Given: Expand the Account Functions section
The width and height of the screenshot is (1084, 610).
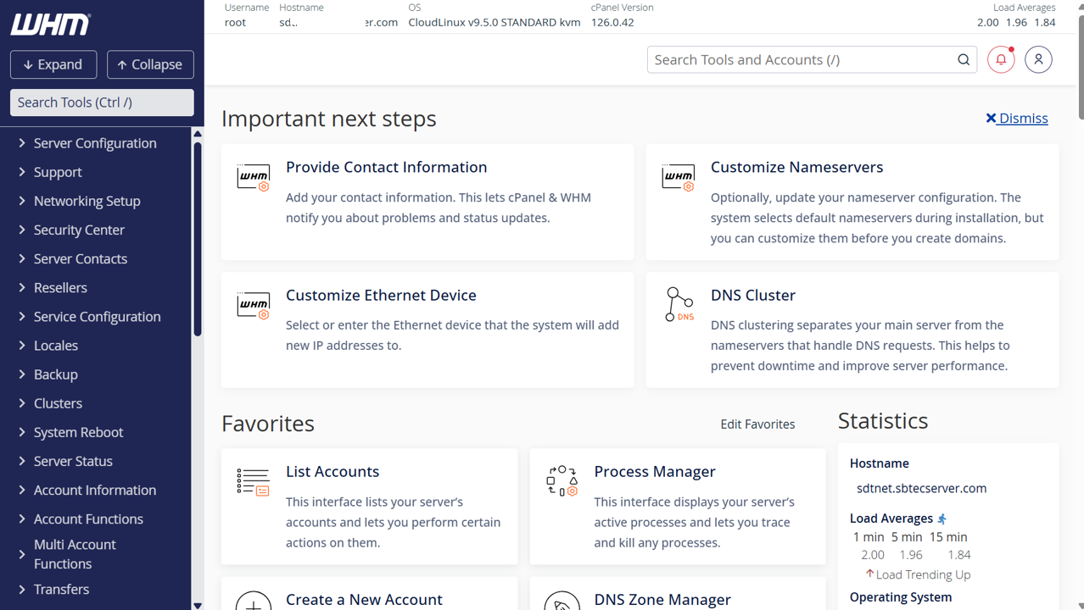Looking at the screenshot, I should pos(88,518).
